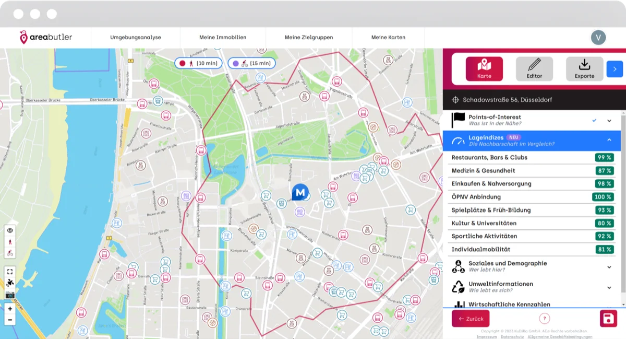Click 93 % score badge
This screenshot has width=626, height=339.
click(605, 210)
